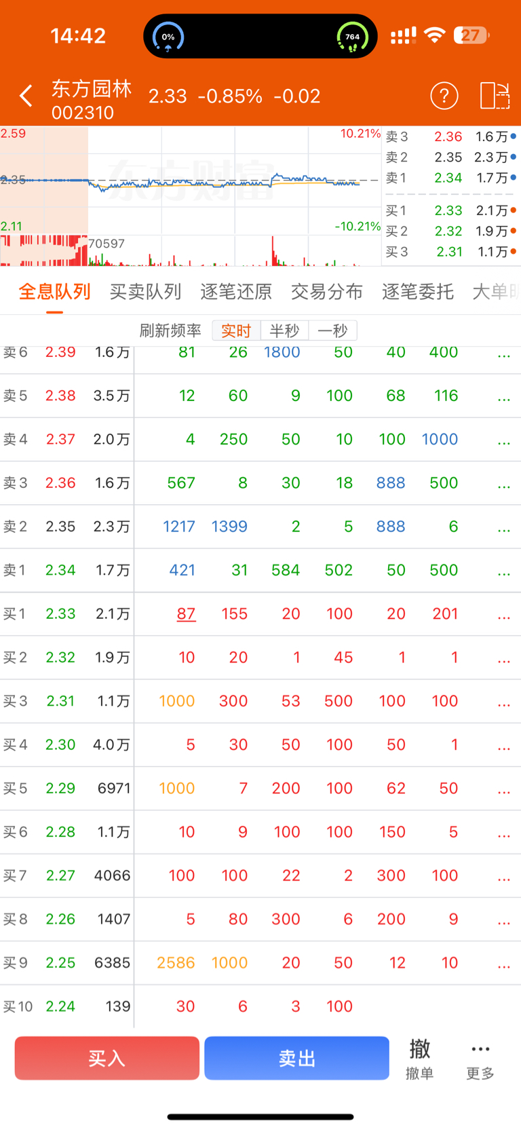Screen dimensions: 521x1130
Task: Expand more orders in 买2 row
Action: [503, 660]
